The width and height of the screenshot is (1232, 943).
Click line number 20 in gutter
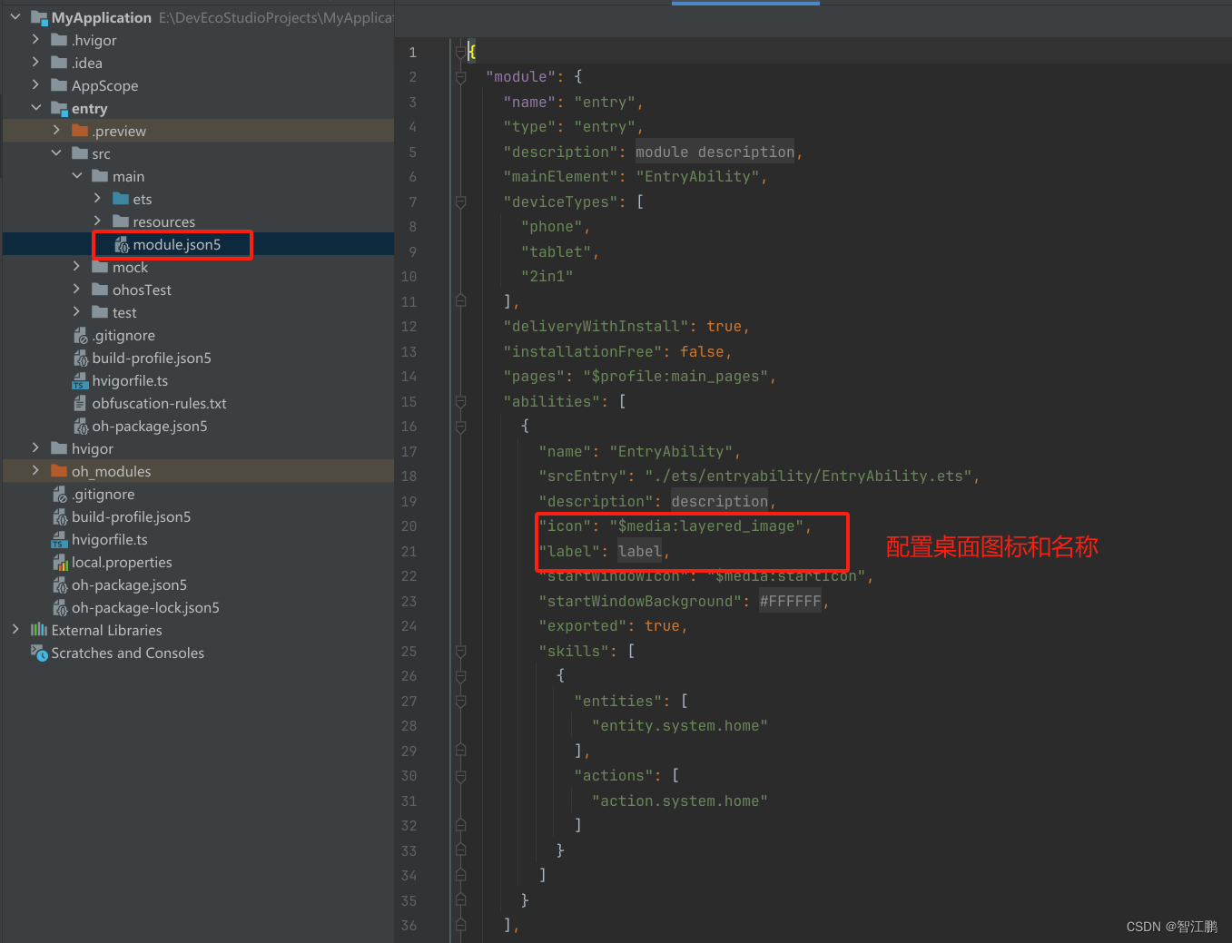point(409,526)
